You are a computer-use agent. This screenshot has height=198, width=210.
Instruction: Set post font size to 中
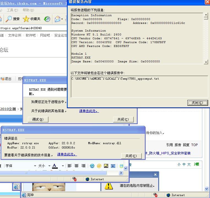coord(184,164)
